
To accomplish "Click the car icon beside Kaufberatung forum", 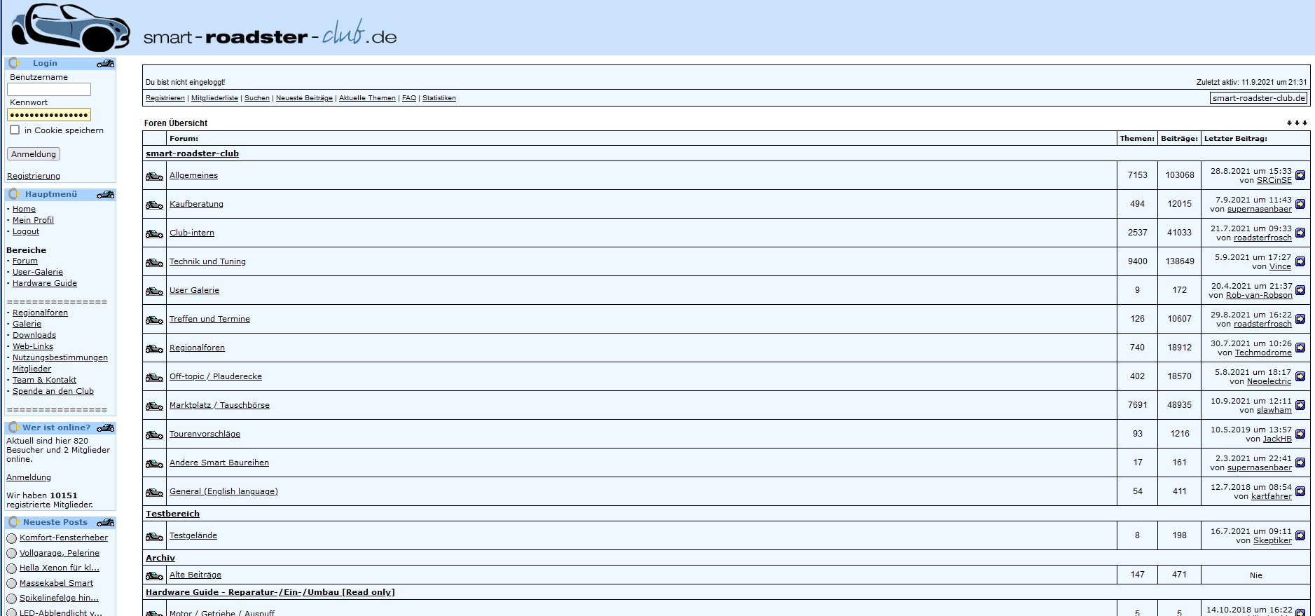I will pos(154,205).
